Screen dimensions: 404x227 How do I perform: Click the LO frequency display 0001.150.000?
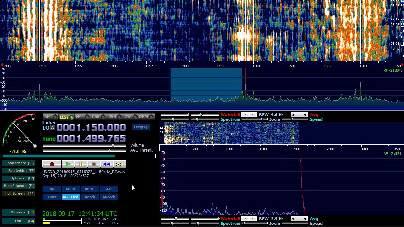tap(91, 127)
